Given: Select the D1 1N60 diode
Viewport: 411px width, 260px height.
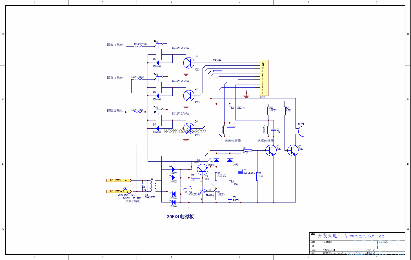Looking at the screenshot, I should pyautogui.click(x=230, y=160).
